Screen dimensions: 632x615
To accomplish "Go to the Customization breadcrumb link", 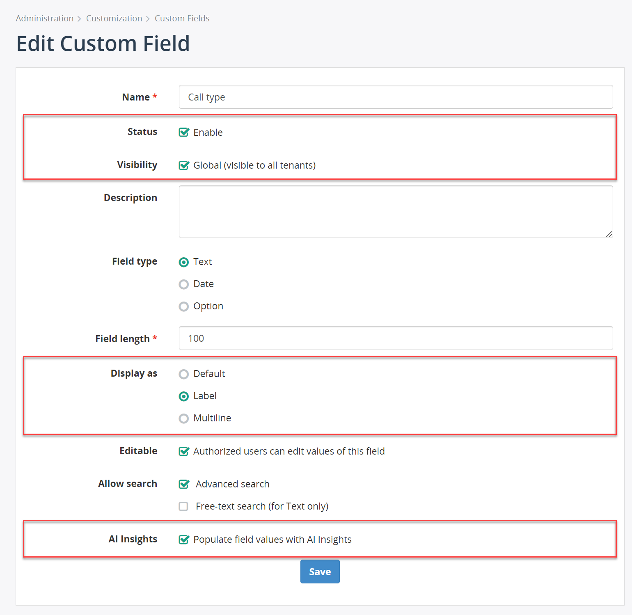I will 114,18.
